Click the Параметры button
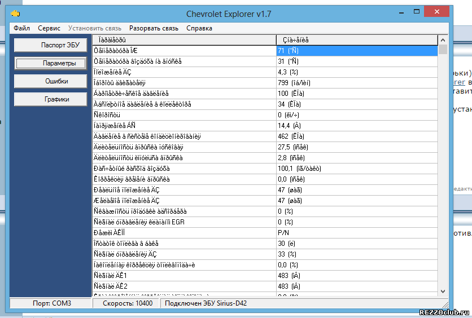472x318 pixels. (x=51, y=63)
